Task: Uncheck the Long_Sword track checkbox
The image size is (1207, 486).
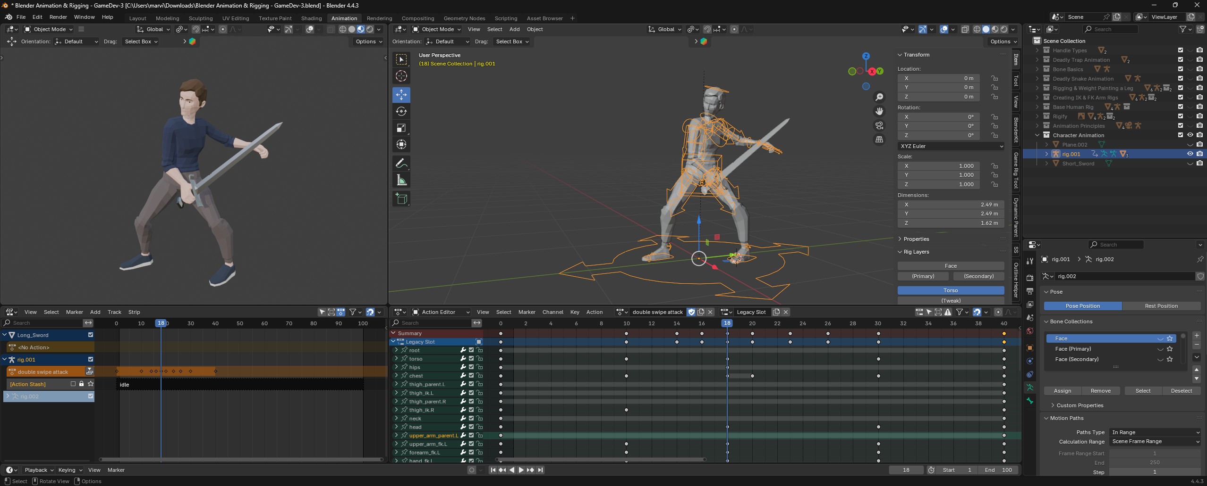Action: (91, 335)
